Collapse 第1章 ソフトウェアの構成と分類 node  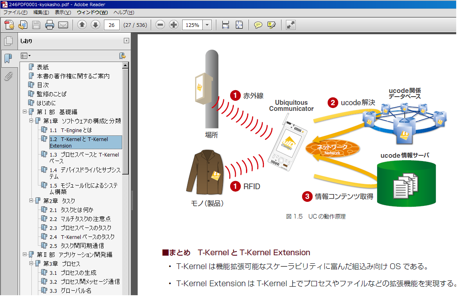[x=31, y=121]
